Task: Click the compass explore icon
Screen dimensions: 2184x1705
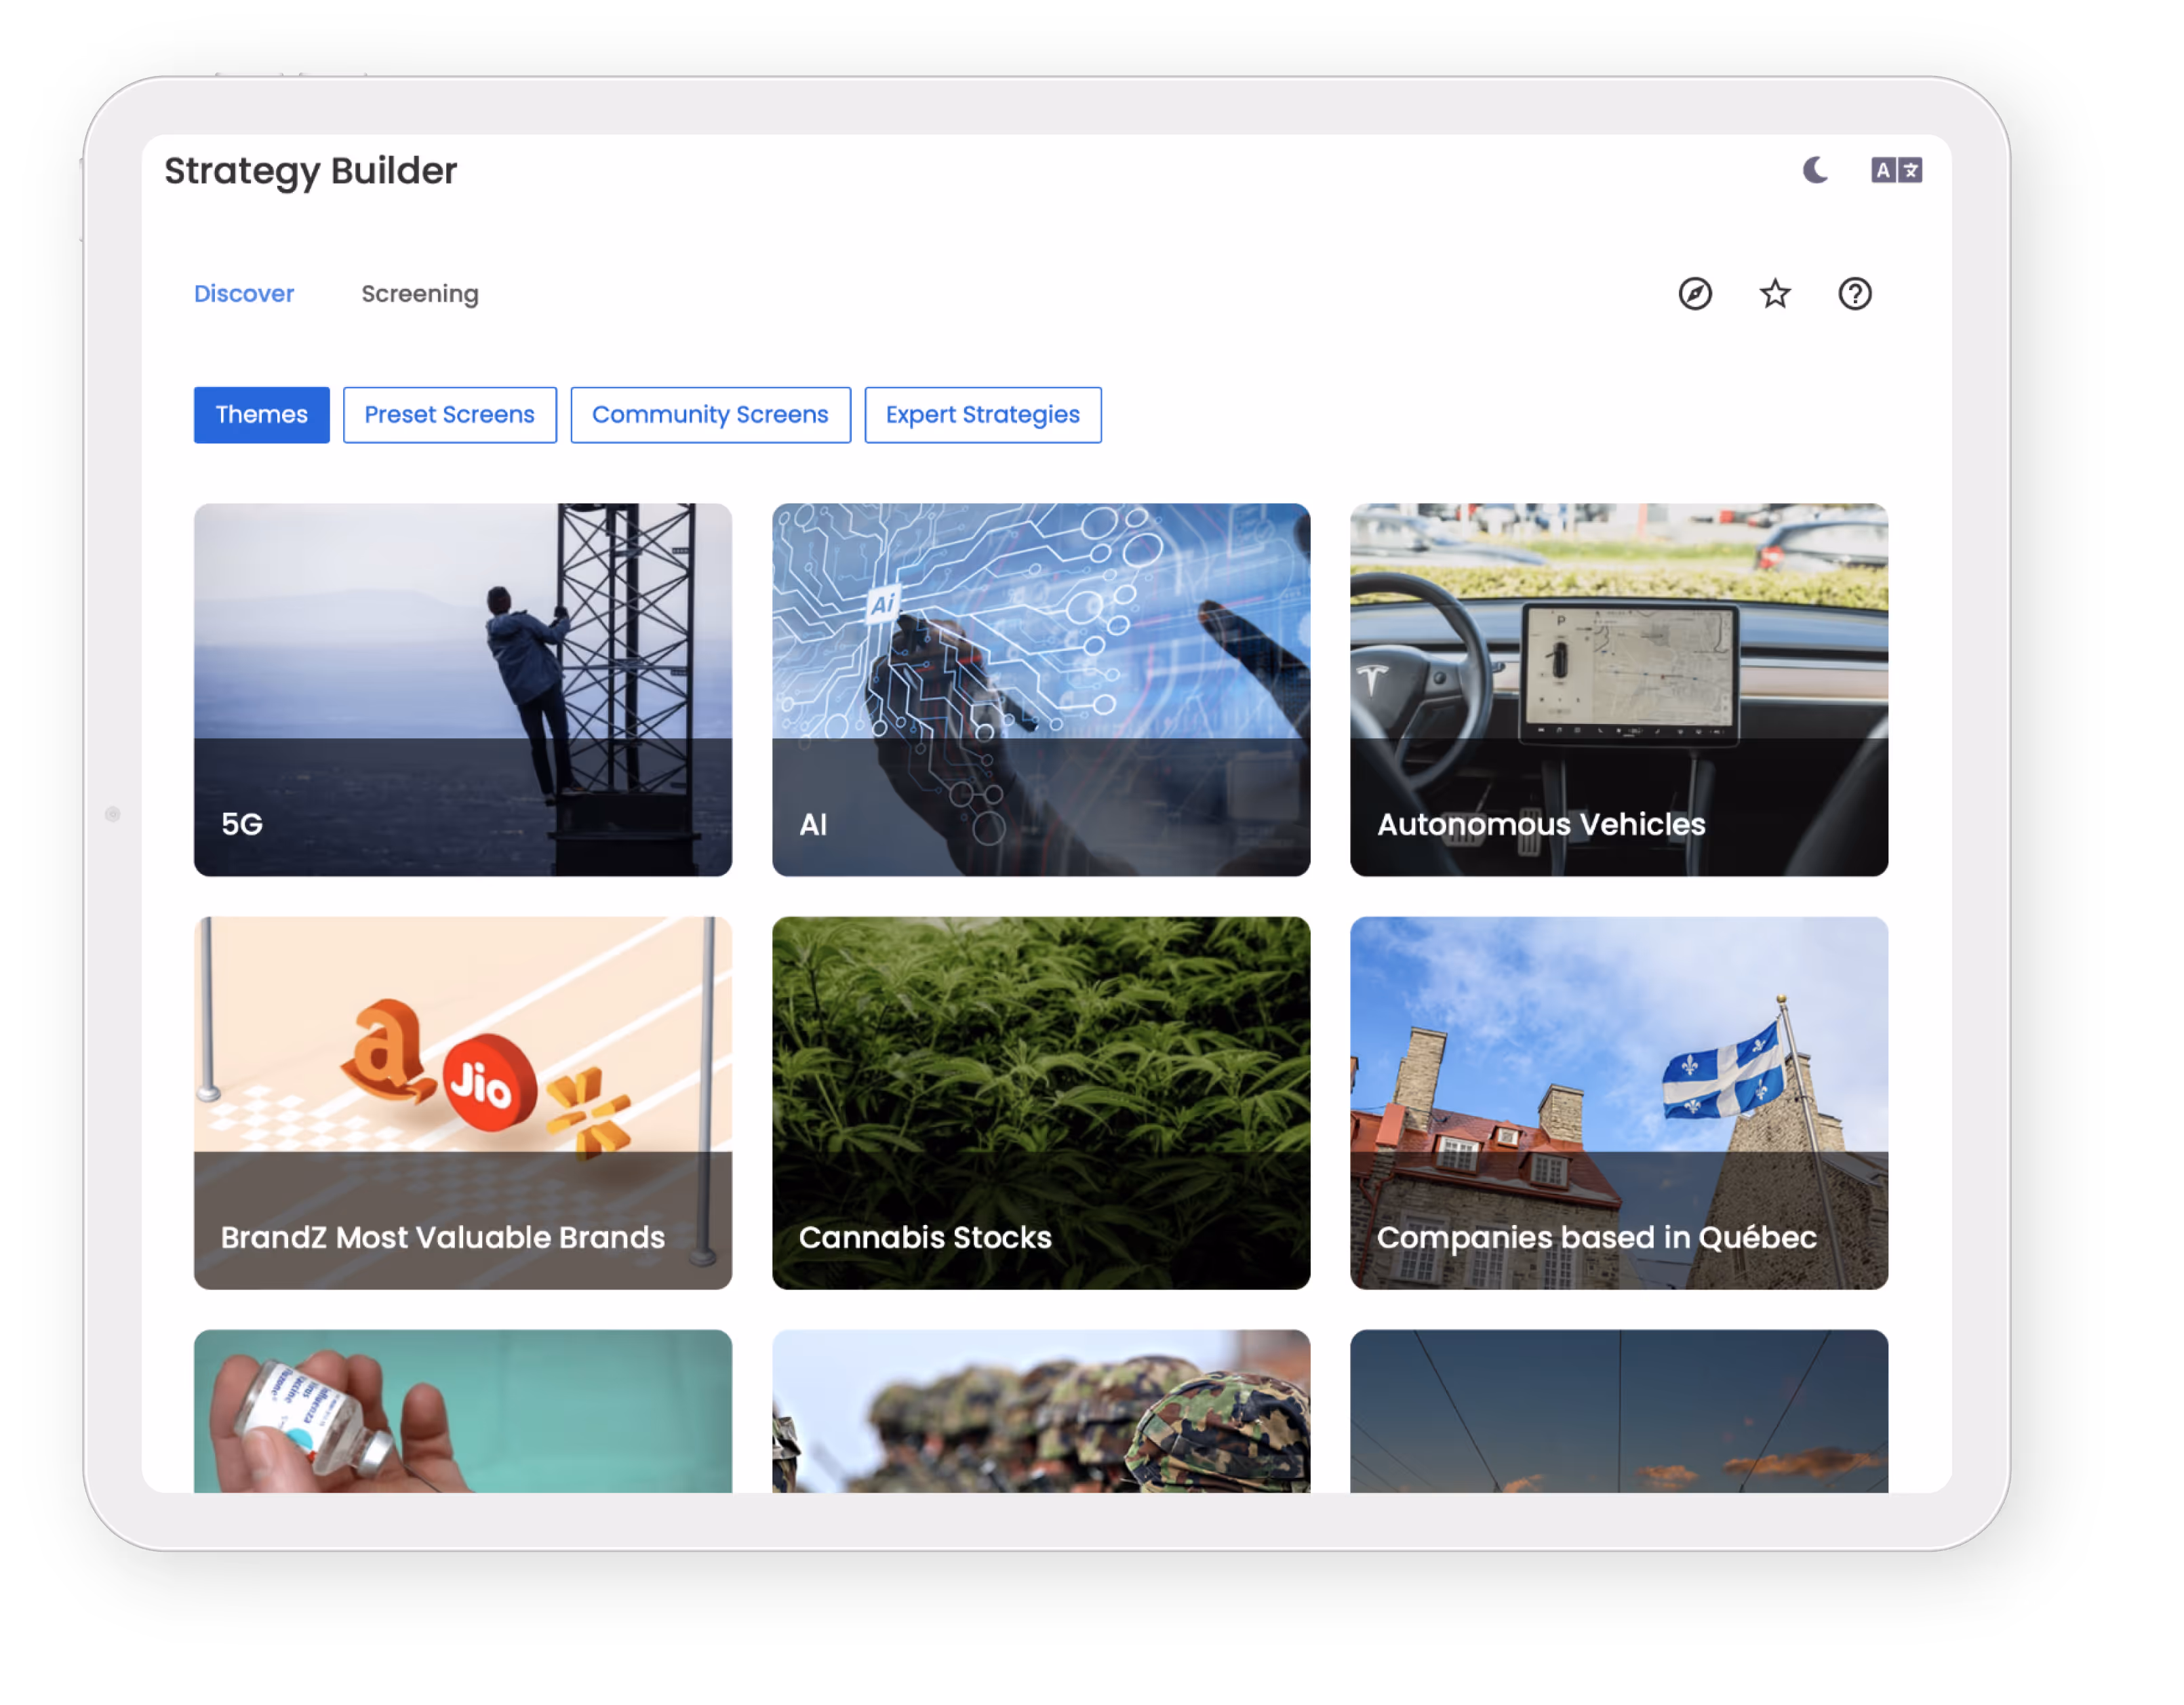Action: point(1695,294)
